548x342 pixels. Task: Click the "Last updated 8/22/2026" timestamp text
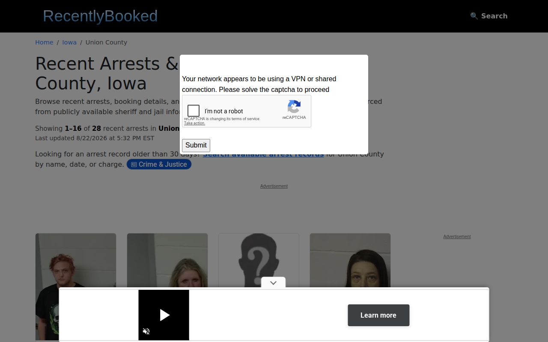tap(95, 138)
